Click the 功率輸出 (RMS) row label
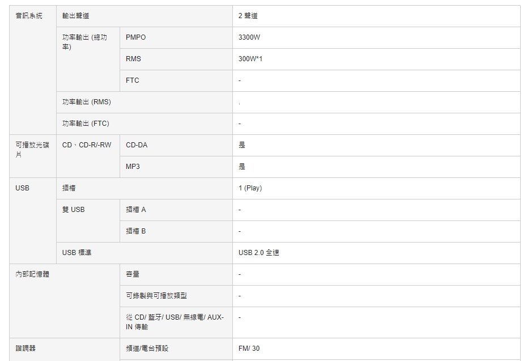 pos(86,102)
